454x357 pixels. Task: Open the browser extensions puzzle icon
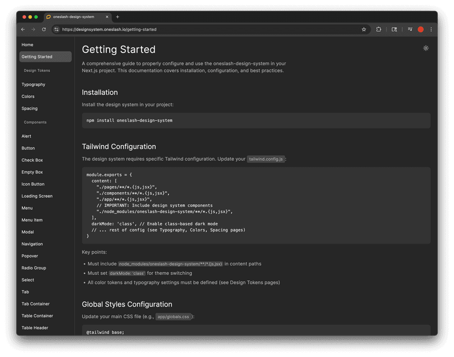click(x=378, y=29)
